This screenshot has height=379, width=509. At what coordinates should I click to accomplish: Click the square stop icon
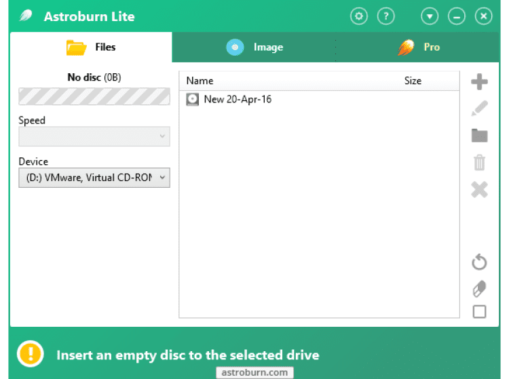pos(479,312)
